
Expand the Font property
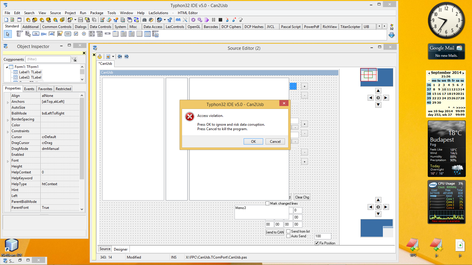click(x=8, y=161)
